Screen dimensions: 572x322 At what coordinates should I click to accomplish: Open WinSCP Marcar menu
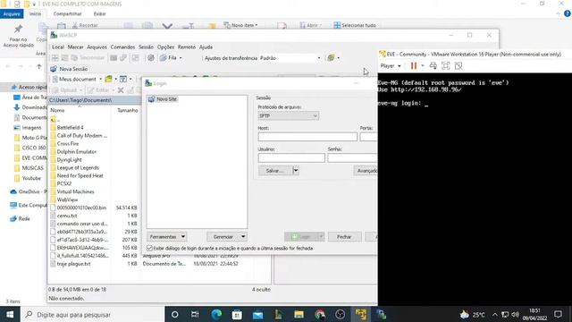[75, 47]
